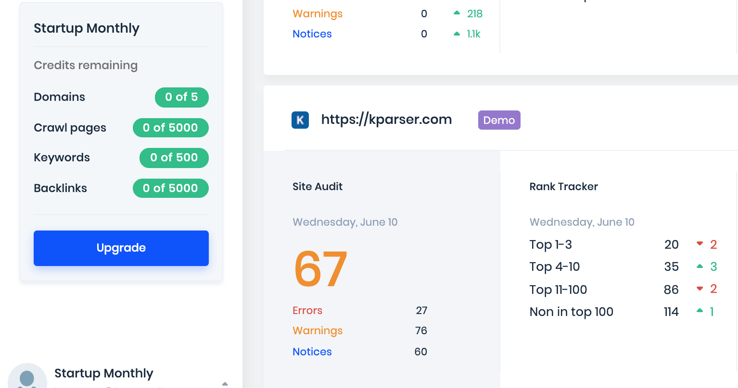Click the Errors count 27
This screenshot has width=738, height=388.
click(421, 311)
